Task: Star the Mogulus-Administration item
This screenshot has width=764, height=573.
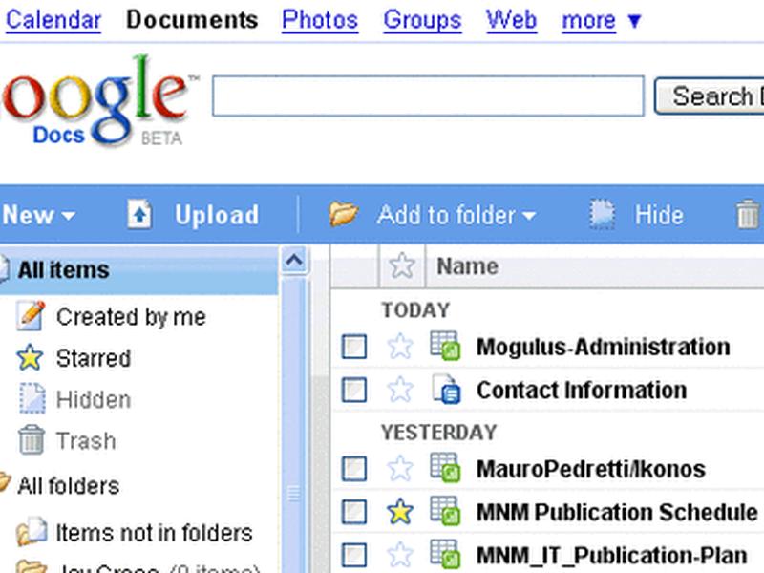Action: click(400, 346)
